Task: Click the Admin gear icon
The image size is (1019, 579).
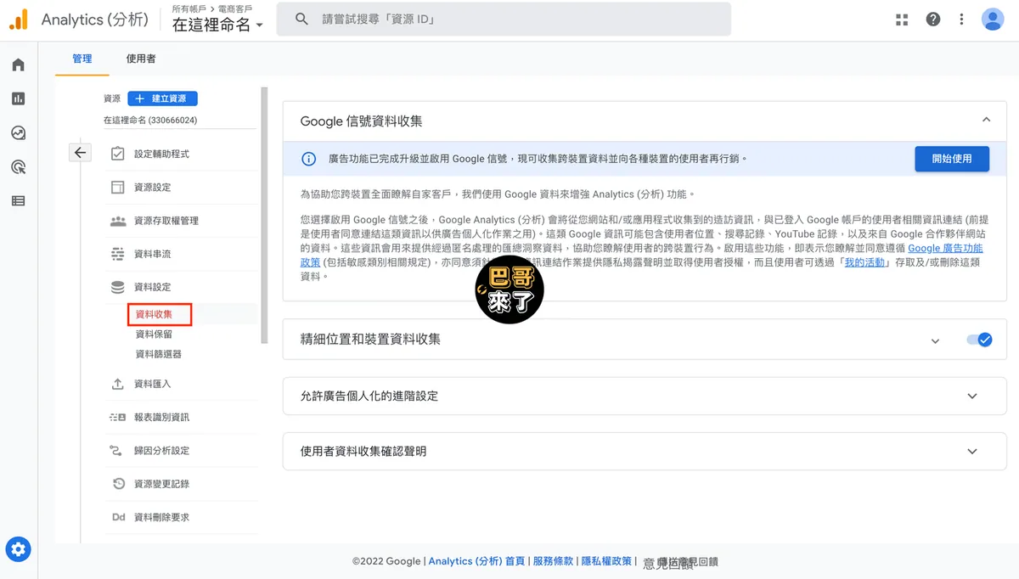Action: 19,549
